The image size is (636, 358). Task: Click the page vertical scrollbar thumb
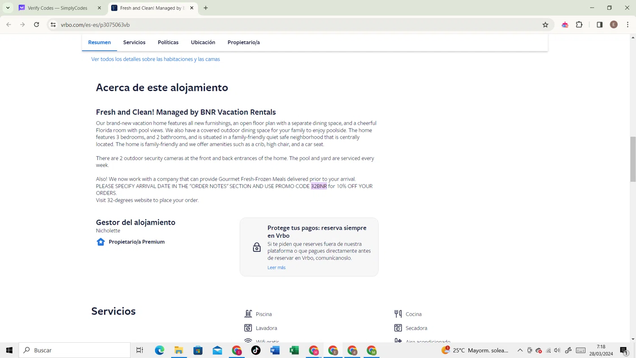[633, 159]
